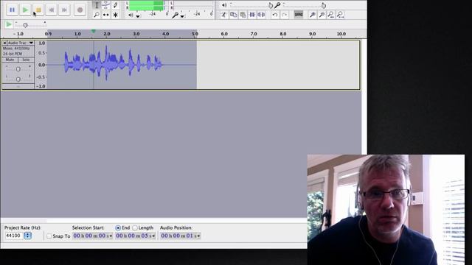Select the Draw pencil tool

pyautogui.click(x=115, y=5)
